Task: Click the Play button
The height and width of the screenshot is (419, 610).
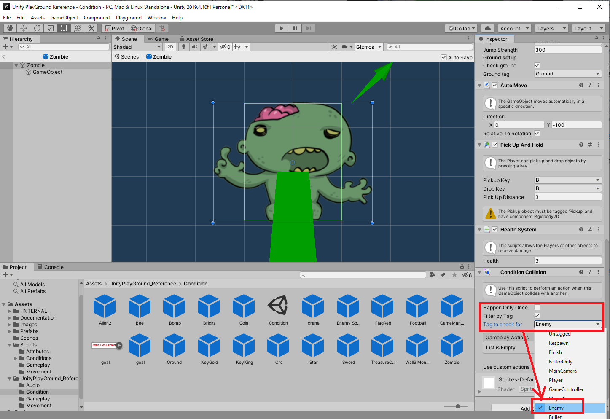Action: pyautogui.click(x=281, y=28)
